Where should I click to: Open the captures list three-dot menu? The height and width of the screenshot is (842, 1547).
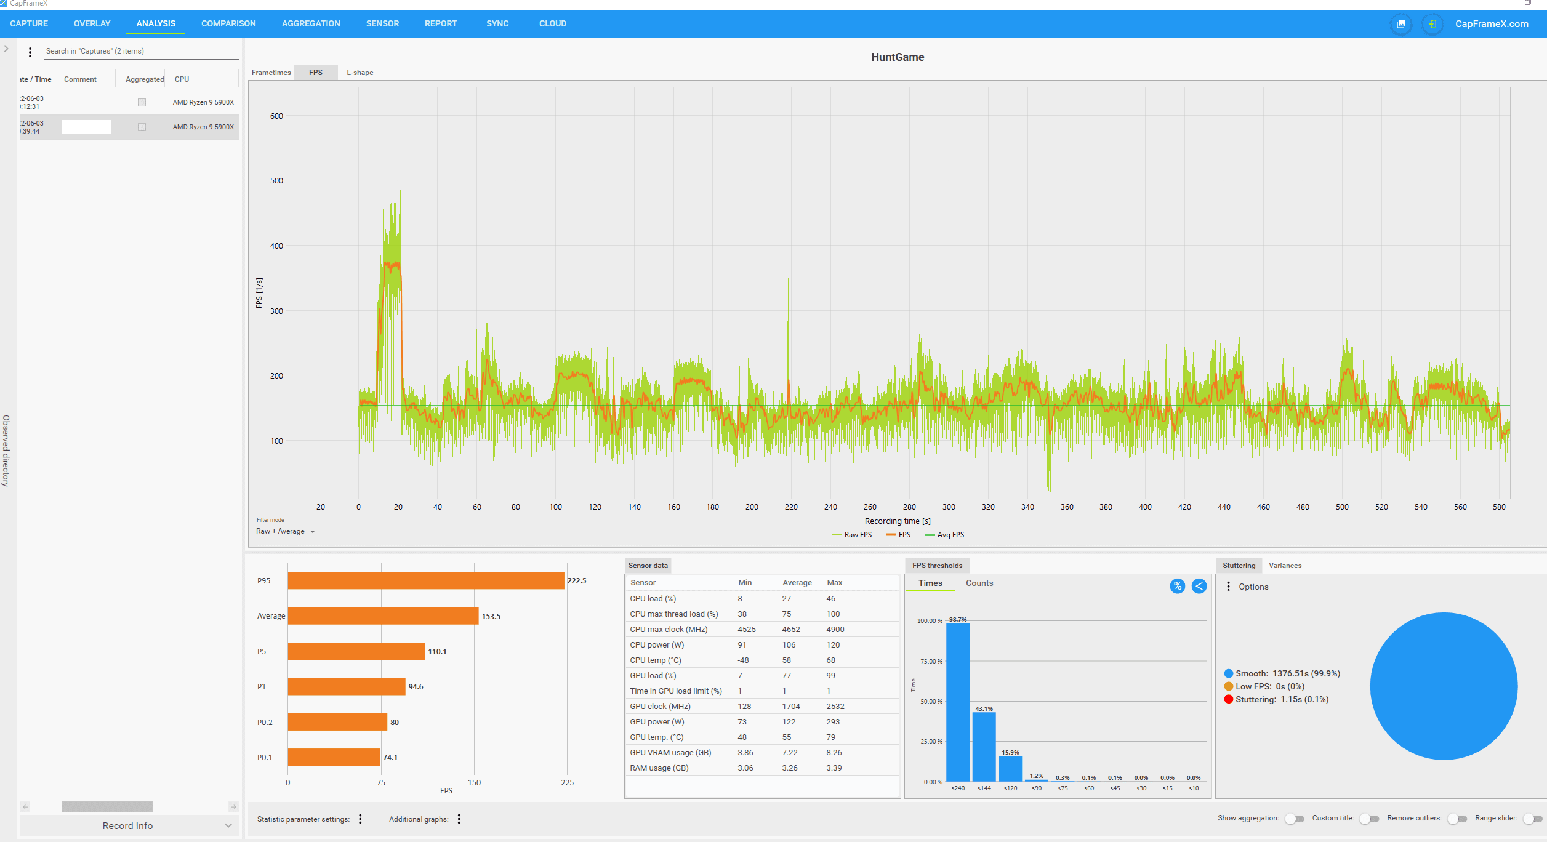coord(30,52)
